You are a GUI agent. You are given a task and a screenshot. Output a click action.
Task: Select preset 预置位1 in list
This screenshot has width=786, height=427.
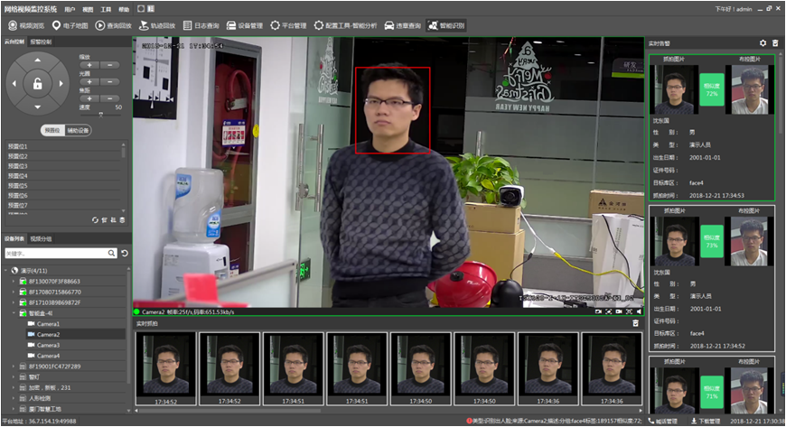click(x=63, y=146)
